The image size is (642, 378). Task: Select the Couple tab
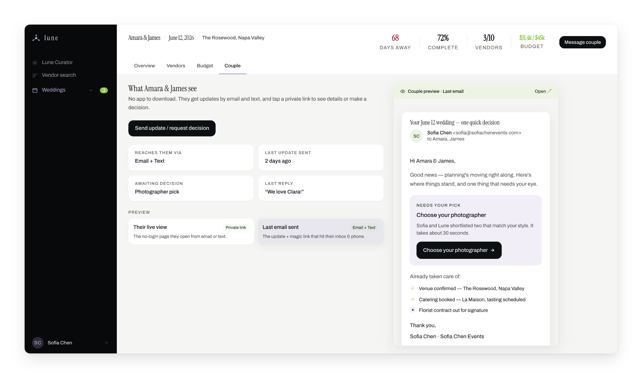[232, 66]
